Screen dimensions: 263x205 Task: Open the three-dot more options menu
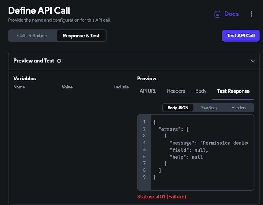click(x=252, y=14)
